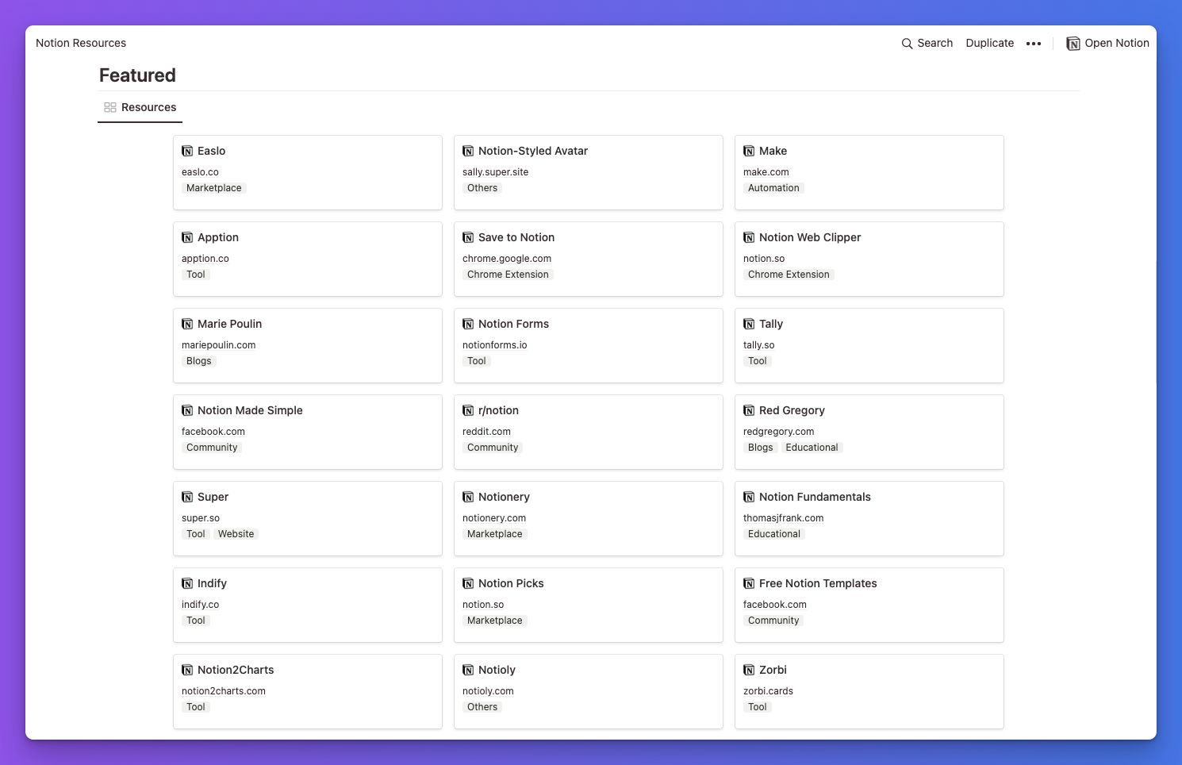The width and height of the screenshot is (1182, 765).
Task: Click the Search magnifier icon
Action: (905, 43)
